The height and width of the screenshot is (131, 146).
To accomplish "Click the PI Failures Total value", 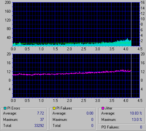I will pyautogui.click(x=92, y=126).
